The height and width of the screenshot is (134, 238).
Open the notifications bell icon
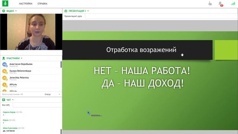click(x=220, y=3)
